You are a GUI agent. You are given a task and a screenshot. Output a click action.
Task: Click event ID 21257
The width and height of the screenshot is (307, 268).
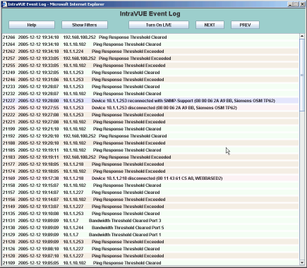(x=8, y=59)
